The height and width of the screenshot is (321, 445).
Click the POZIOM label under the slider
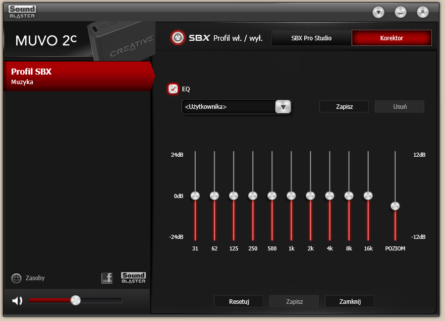point(395,248)
